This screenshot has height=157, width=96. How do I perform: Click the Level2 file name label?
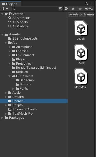(x=81, y=63)
